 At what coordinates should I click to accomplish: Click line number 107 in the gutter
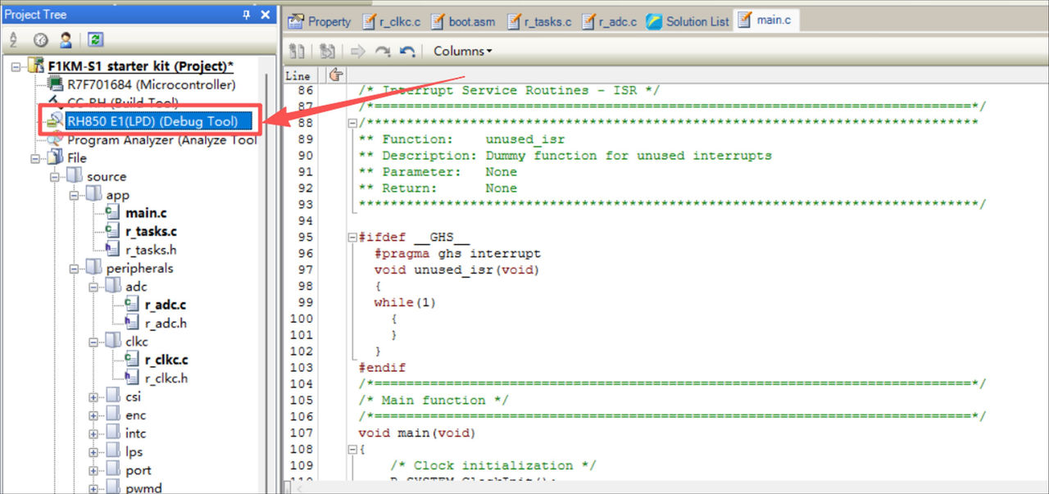coord(302,433)
